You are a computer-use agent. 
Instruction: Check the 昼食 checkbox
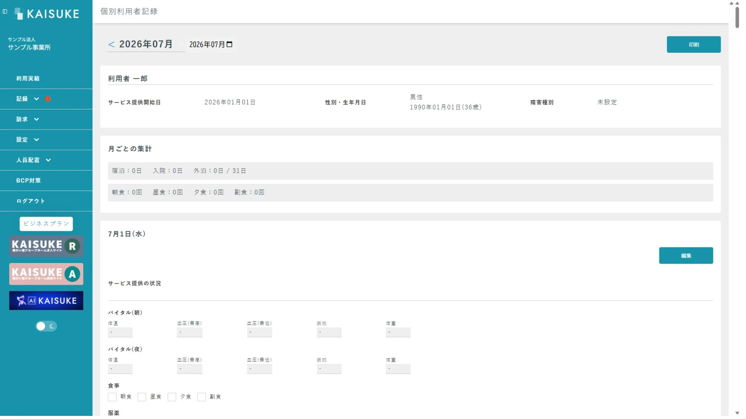(x=142, y=397)
